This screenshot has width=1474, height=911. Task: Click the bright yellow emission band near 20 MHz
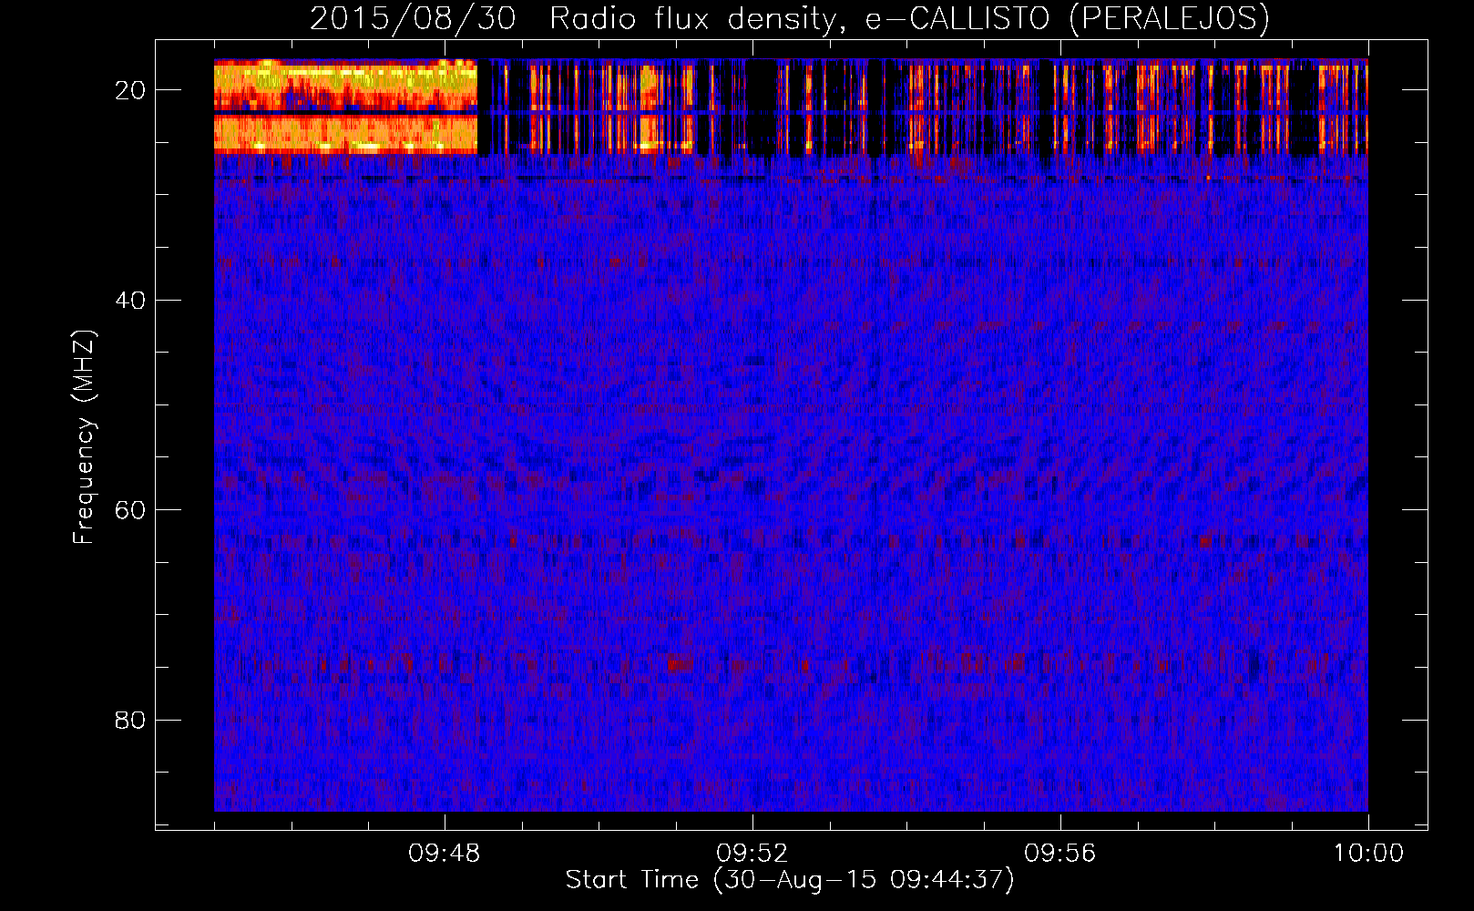[x=345, y=107]
